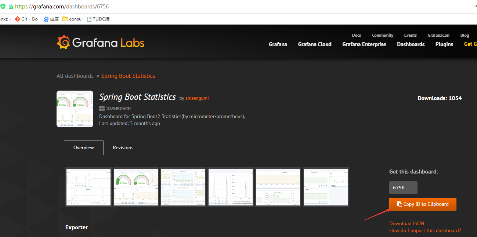The image size is (477, 237).
Task: Click the Spring Boot Statistics title
Action: (137, 97)
